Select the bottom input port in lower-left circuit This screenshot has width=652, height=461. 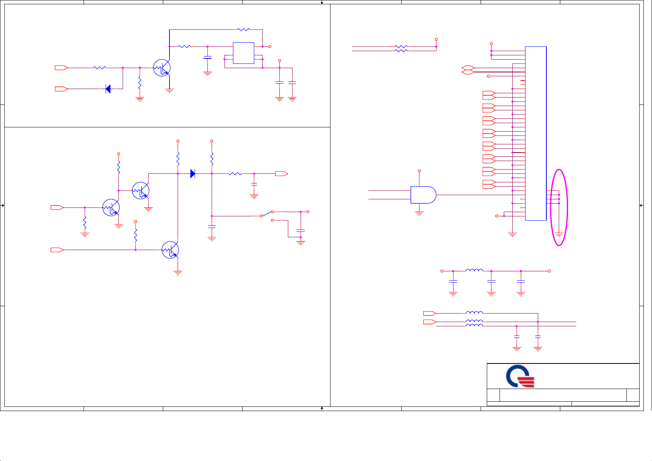(57, 250)
